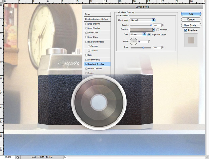Image resolution: width=209 pixels, height=159 pixels.
Task: Select the Color Overlay label
Action: pyautogui.click(x=94, y=60)
